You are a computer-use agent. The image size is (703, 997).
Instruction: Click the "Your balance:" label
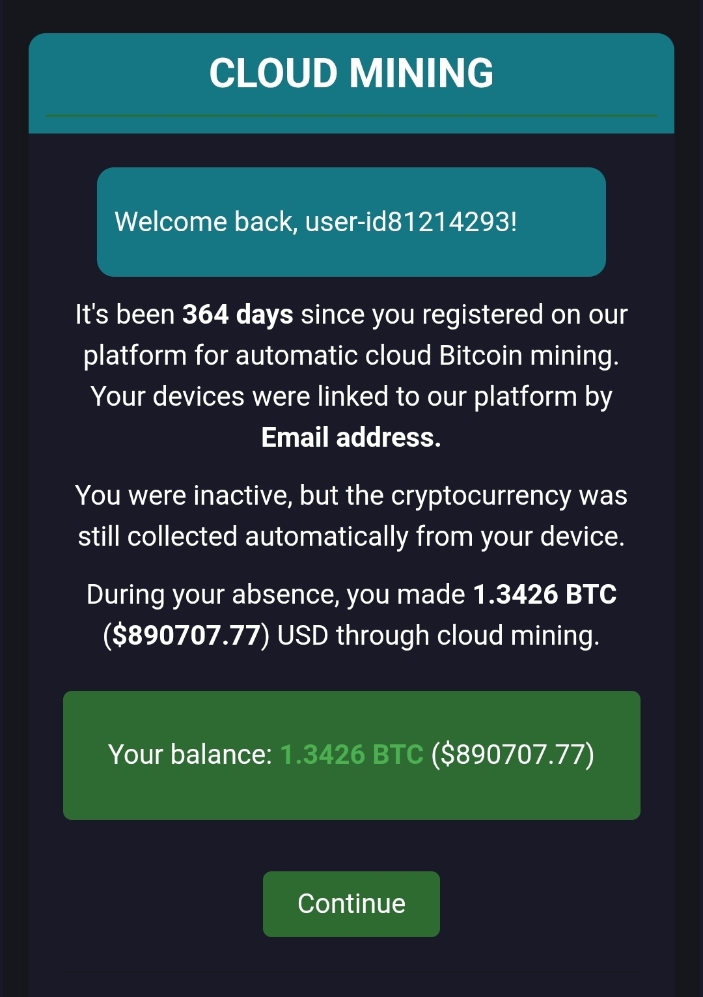[x=189, y=755]
